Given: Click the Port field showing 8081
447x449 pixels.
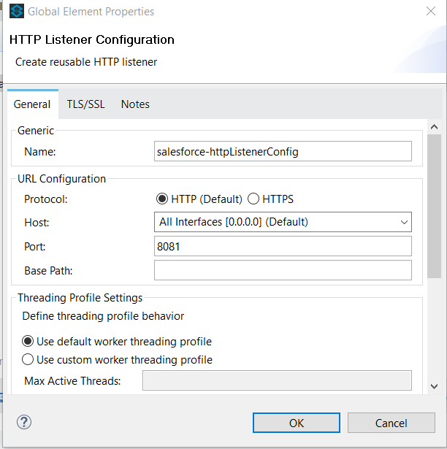Looking at the screenshot, I should pos(283,246).
